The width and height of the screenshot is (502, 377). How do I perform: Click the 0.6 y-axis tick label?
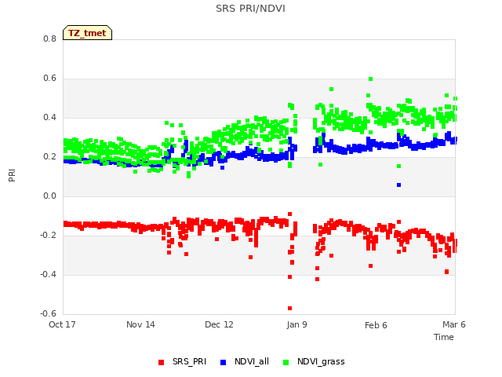49,79
